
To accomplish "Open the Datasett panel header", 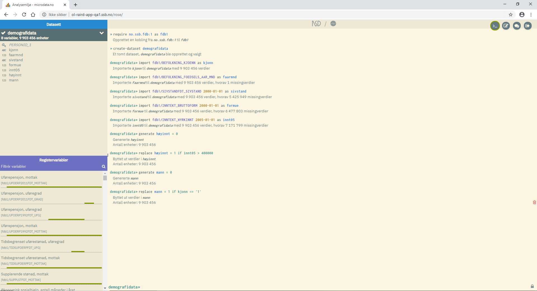I will pos(54,24).
